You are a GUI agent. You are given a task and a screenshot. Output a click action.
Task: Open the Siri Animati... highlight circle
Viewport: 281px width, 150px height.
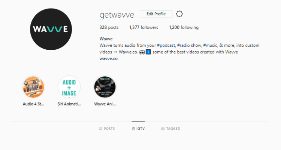click(x=69, y=87)
